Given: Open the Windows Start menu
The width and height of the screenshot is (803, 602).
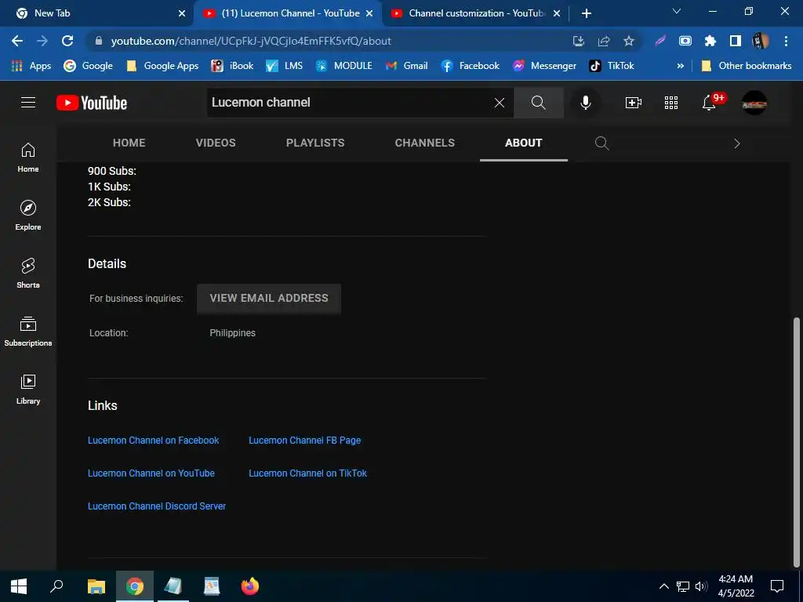Looking at the screenshot, I should click(19, 586).
